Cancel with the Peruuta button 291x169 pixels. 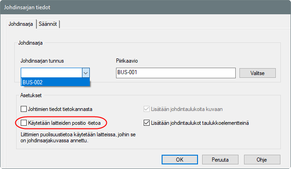coord(220,159)
